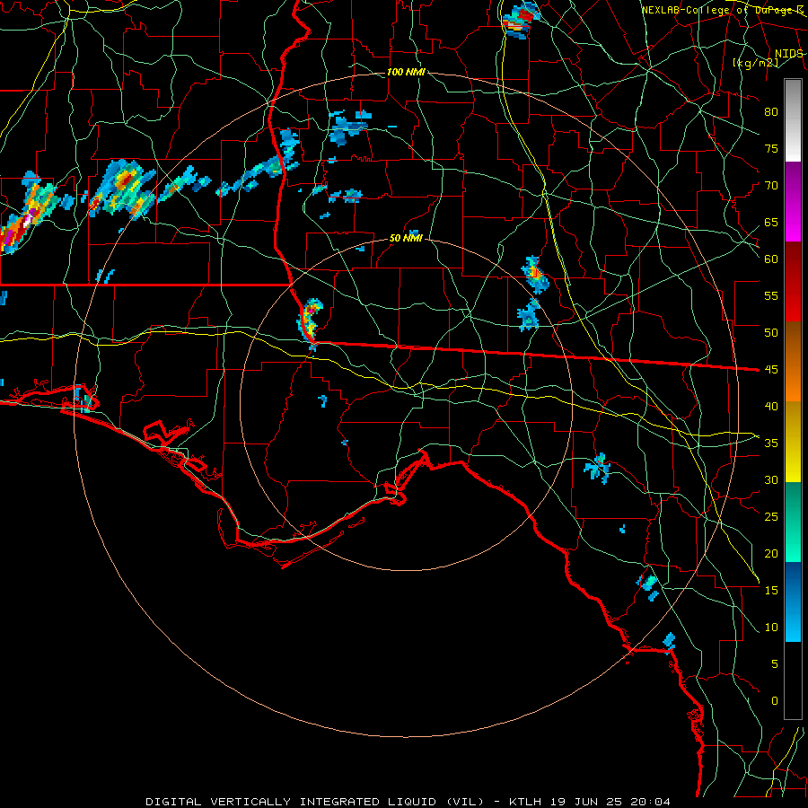This screenshot has width=808, height=808.
Task: Click the 80 value on the color scale
Action: coord(771,112)
